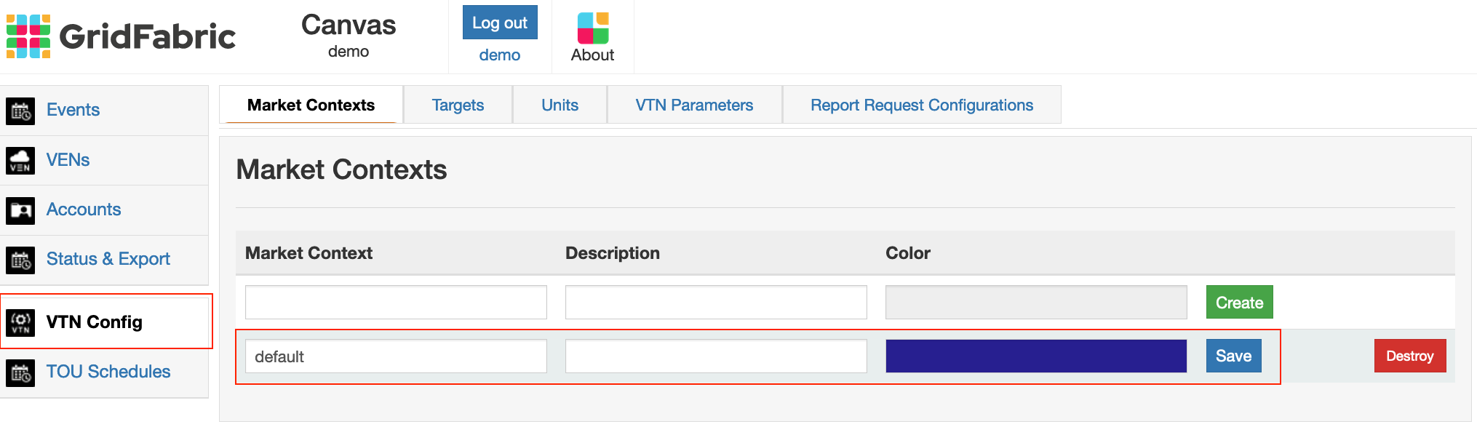Screen dimensions: 1477x435
Task: Open the About colored-squares icon
Action: click(x=592, y=27)
